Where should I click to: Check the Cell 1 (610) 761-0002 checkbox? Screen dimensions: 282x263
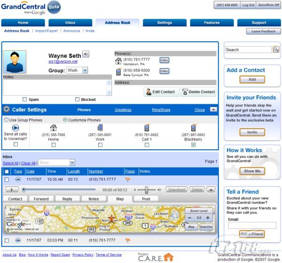147,145
